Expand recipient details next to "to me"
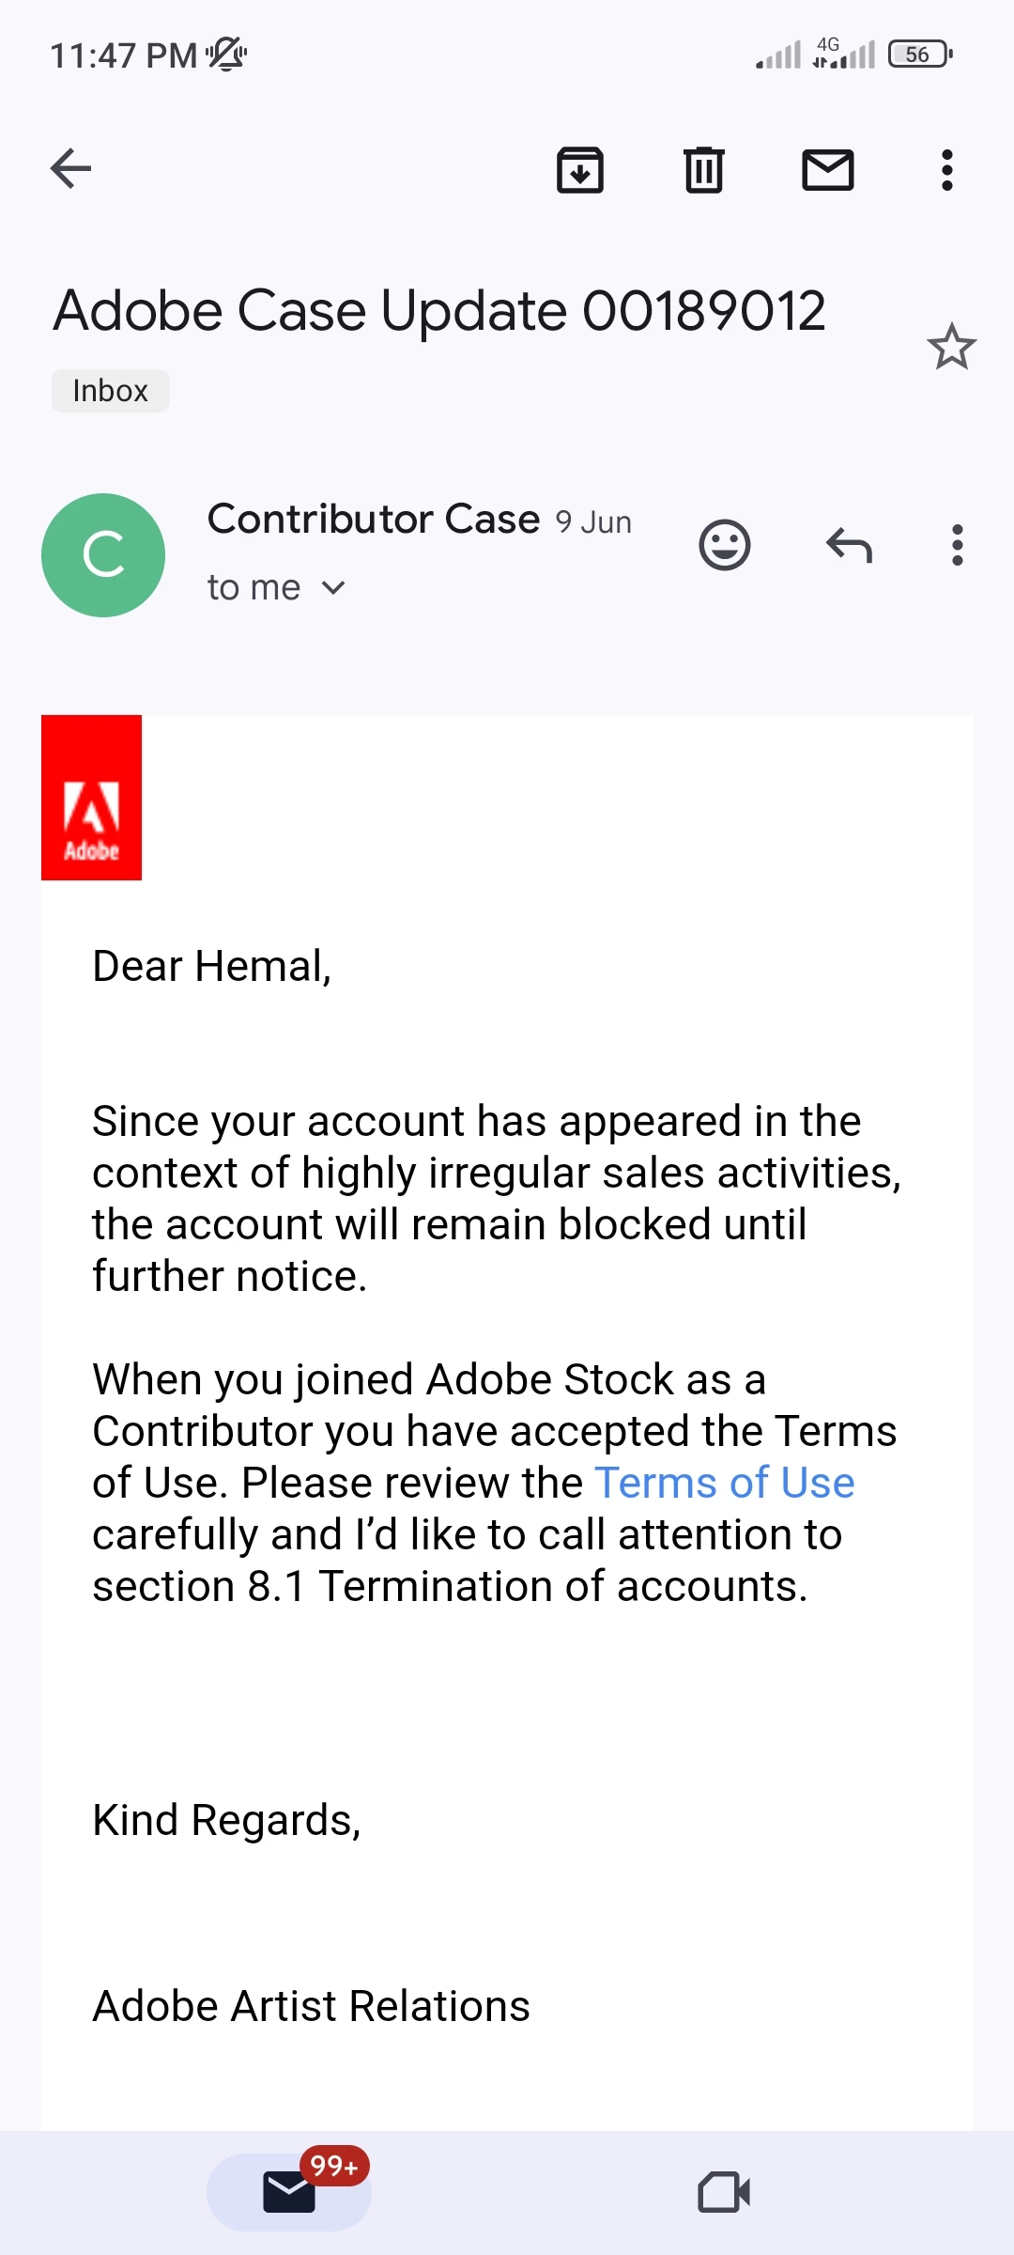 point(333,588)
